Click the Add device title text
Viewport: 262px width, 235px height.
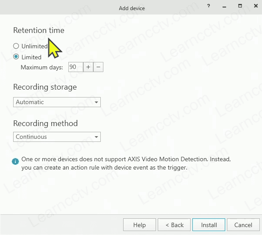point(132,8)
